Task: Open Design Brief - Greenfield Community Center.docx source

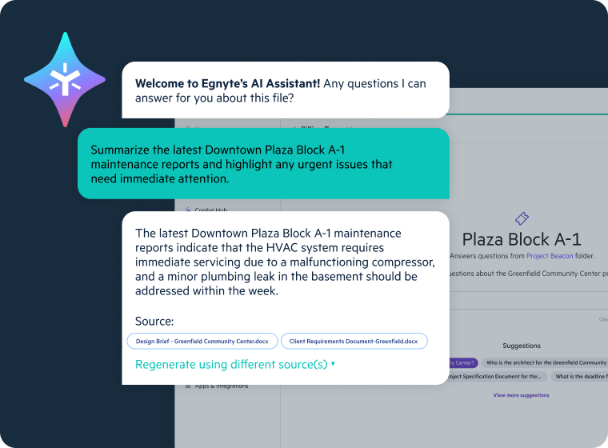Action: tap(202, 342)
